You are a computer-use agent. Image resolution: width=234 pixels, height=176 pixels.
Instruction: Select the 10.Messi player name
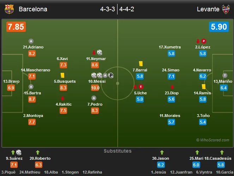point(97,81)
